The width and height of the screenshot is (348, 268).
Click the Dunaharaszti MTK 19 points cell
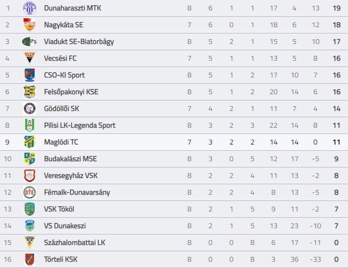(x=336, y=8)
